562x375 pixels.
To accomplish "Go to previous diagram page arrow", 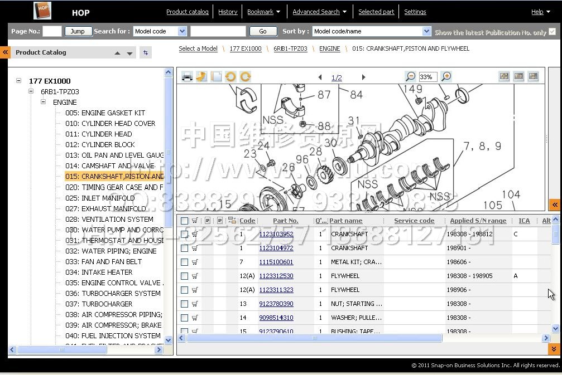I will (x=320, y=77).
